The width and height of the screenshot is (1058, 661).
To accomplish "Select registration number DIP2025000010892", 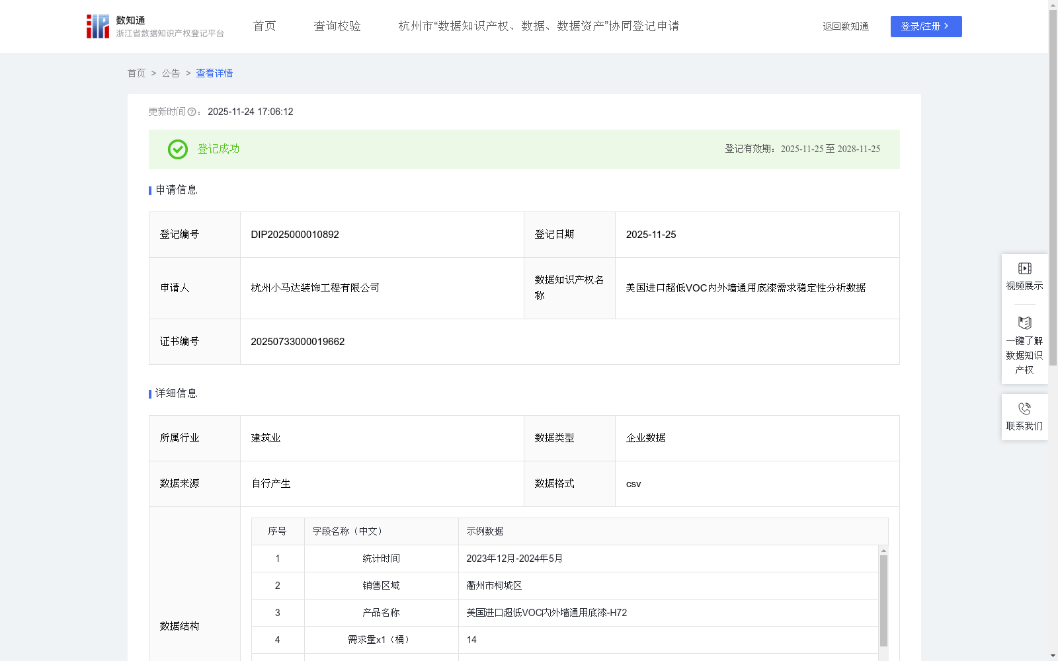I will pos(295,235).
